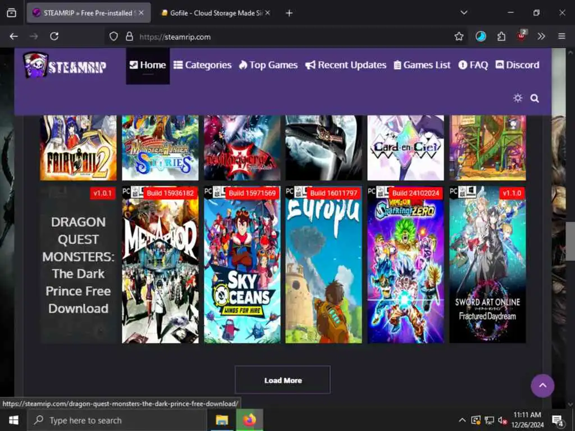Click the v1.0.1 version badge
Image resolution: width=575 pixels, height=431 pixels.
[103, 193]
